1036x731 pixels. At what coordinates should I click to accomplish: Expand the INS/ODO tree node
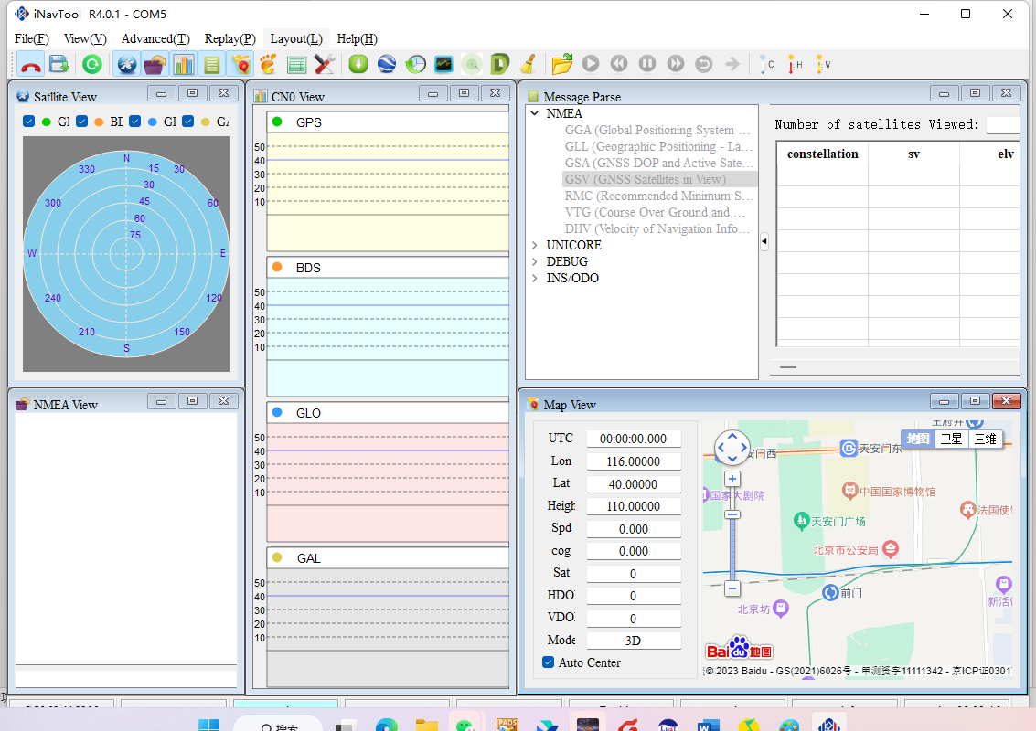tap(535, 278)
